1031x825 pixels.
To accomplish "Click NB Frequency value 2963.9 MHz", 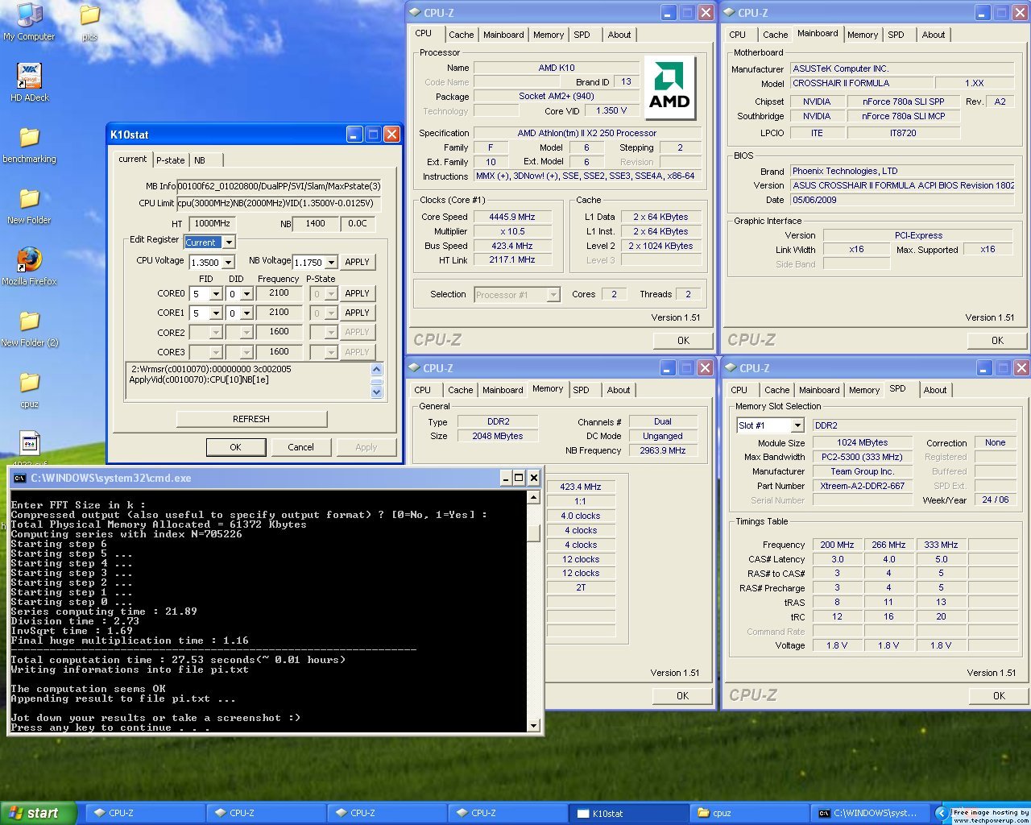I will coord(663,450).
